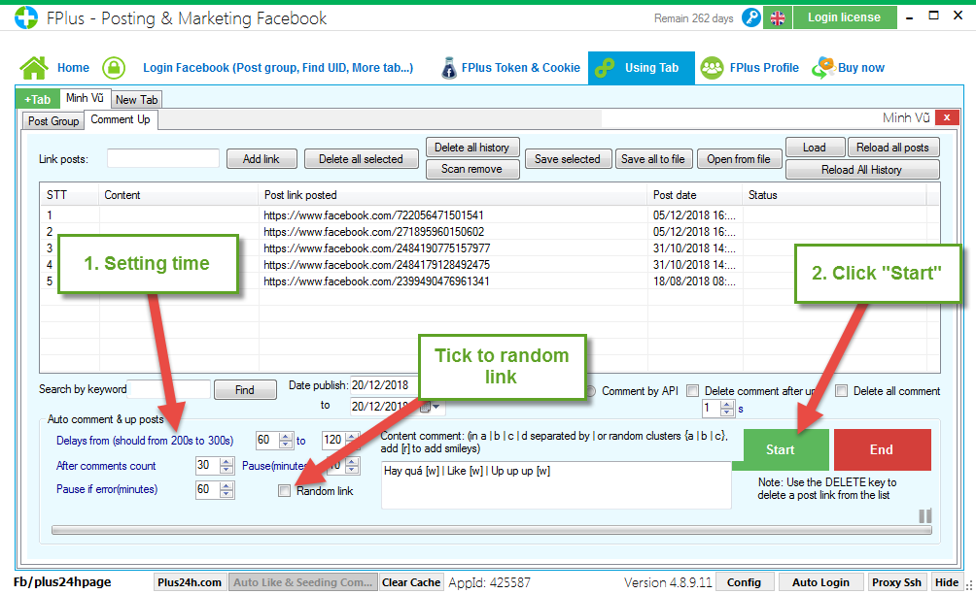Click Delete all selected button
Screen dimensions: 976x594
tap(361, 159)
